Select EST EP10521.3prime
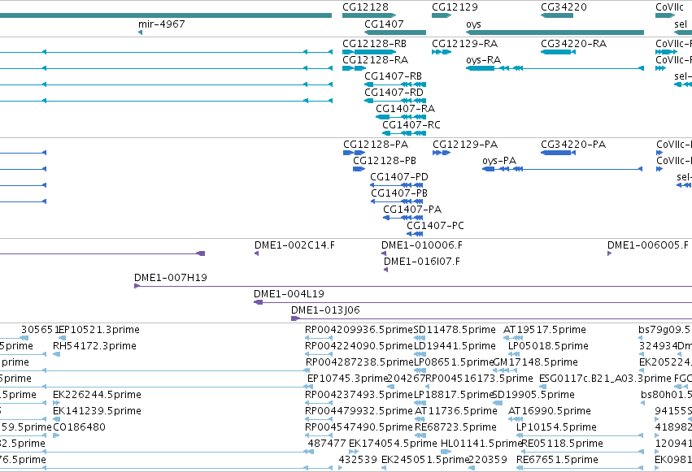692x472 pixels. (x=99, y=330)
